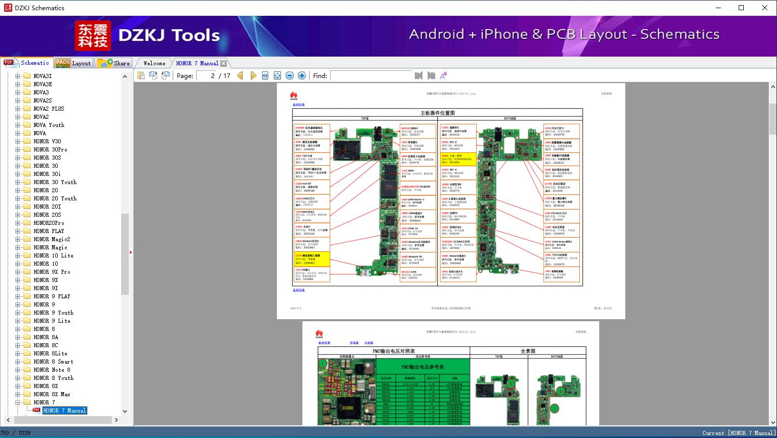Click the DZKJ Schematics title bar app icon
This screenshot has width=777, height=438.
pyautogui.click(x=8, y=8)
